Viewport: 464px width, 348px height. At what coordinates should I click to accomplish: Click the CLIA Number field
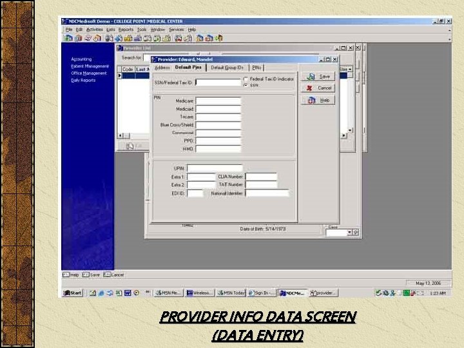261,177
